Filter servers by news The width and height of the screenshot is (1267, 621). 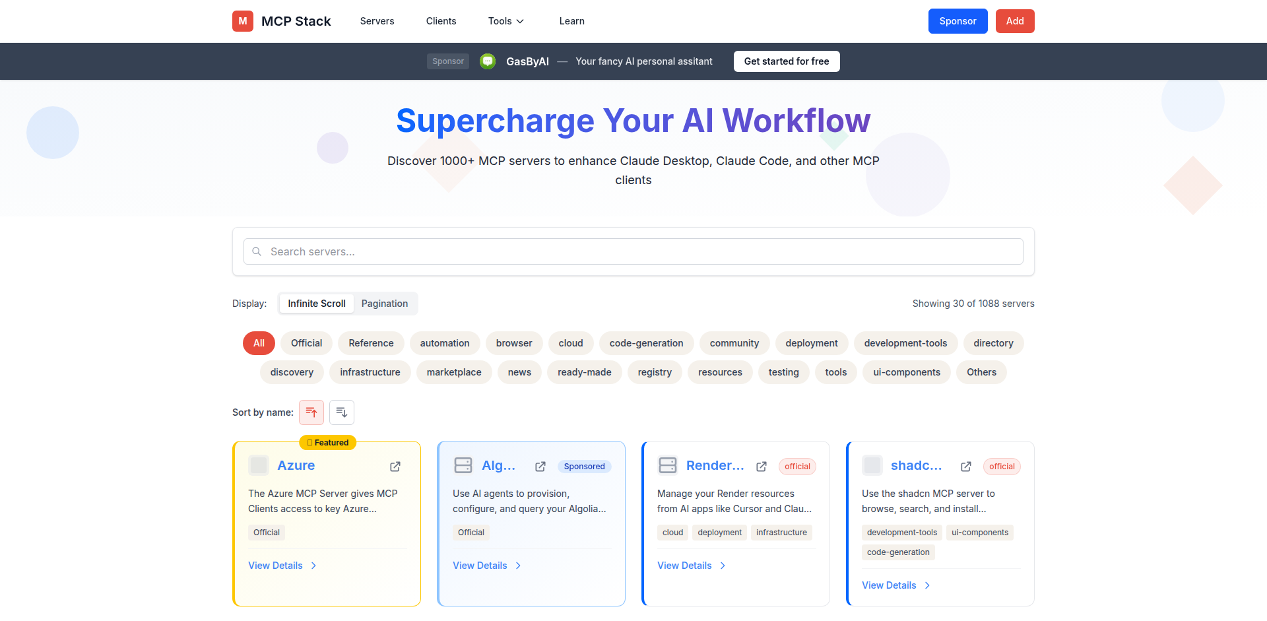pos(519,372)
